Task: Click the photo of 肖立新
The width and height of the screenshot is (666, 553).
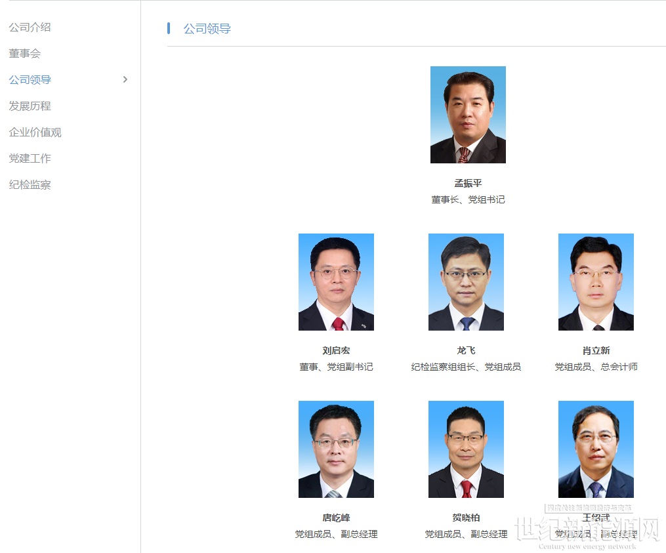Action: pos(596,282)
